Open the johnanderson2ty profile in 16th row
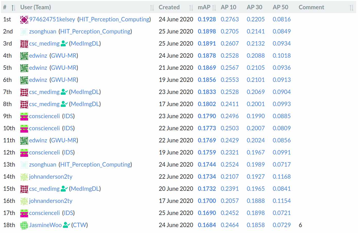Image resolution: width=358 pixels, height=233 pixels. [x=51, y=201]
